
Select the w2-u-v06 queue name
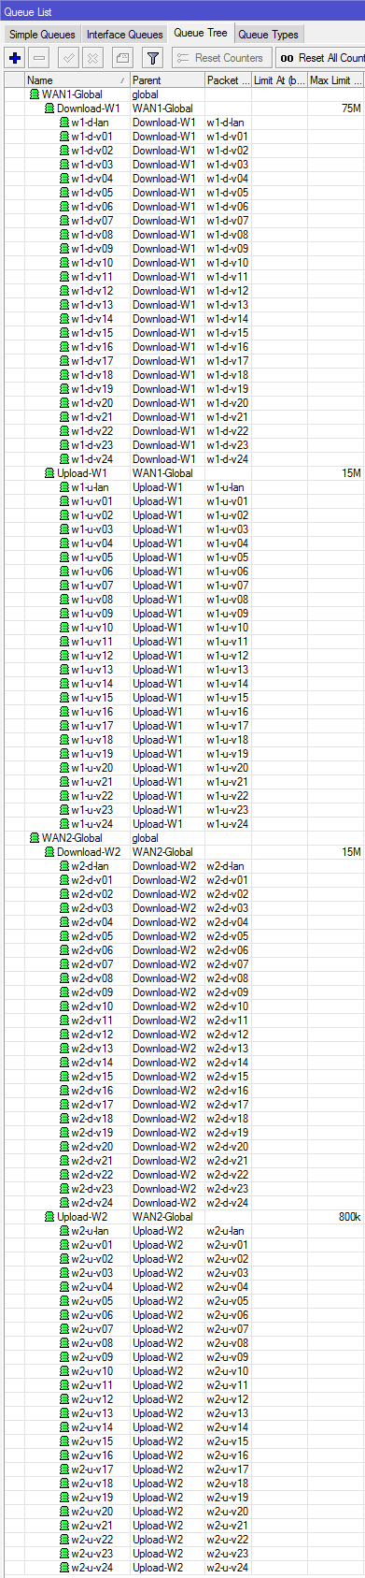click(92, 1315)
